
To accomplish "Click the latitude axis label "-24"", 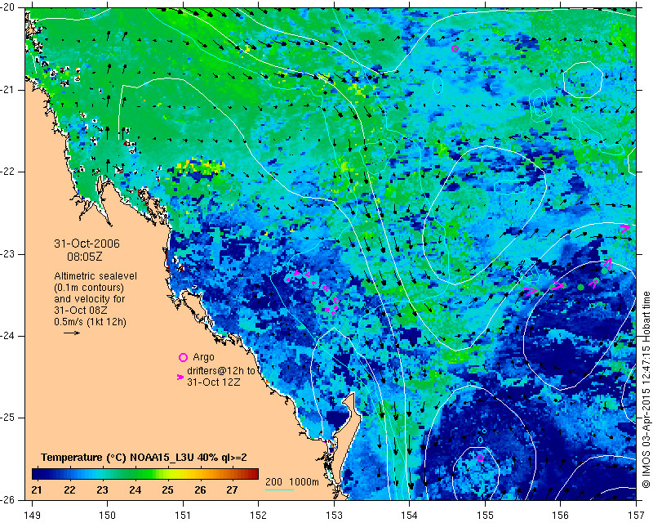I will (x=8, y=336).
